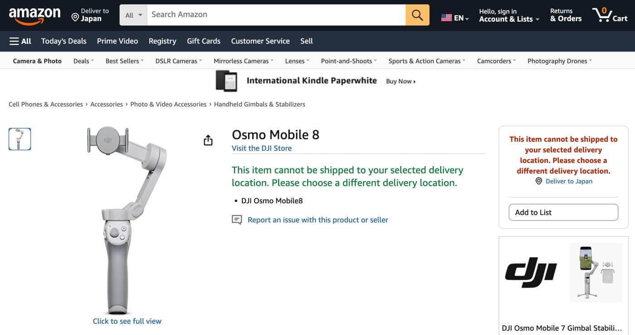Select the gimbal product thumbnail
The image size is (635, 335).
(x=20, y=139)
